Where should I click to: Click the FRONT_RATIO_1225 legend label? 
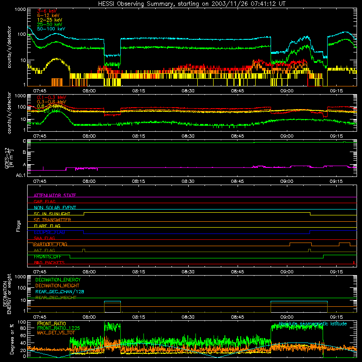point(58,328)
